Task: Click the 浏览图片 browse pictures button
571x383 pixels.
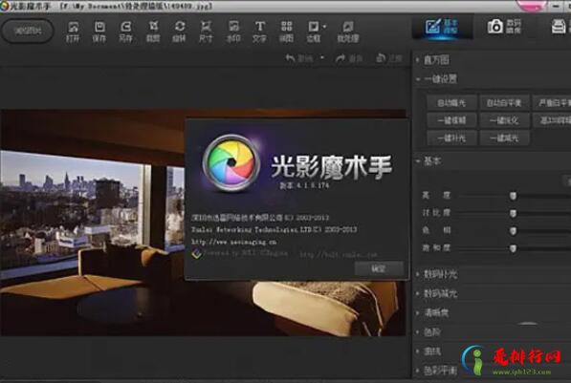Action: [28, 31]
